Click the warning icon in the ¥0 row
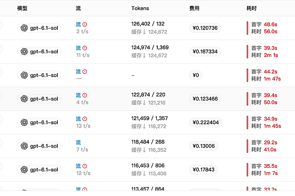This screenshot has height=196, width=295. 85,72
